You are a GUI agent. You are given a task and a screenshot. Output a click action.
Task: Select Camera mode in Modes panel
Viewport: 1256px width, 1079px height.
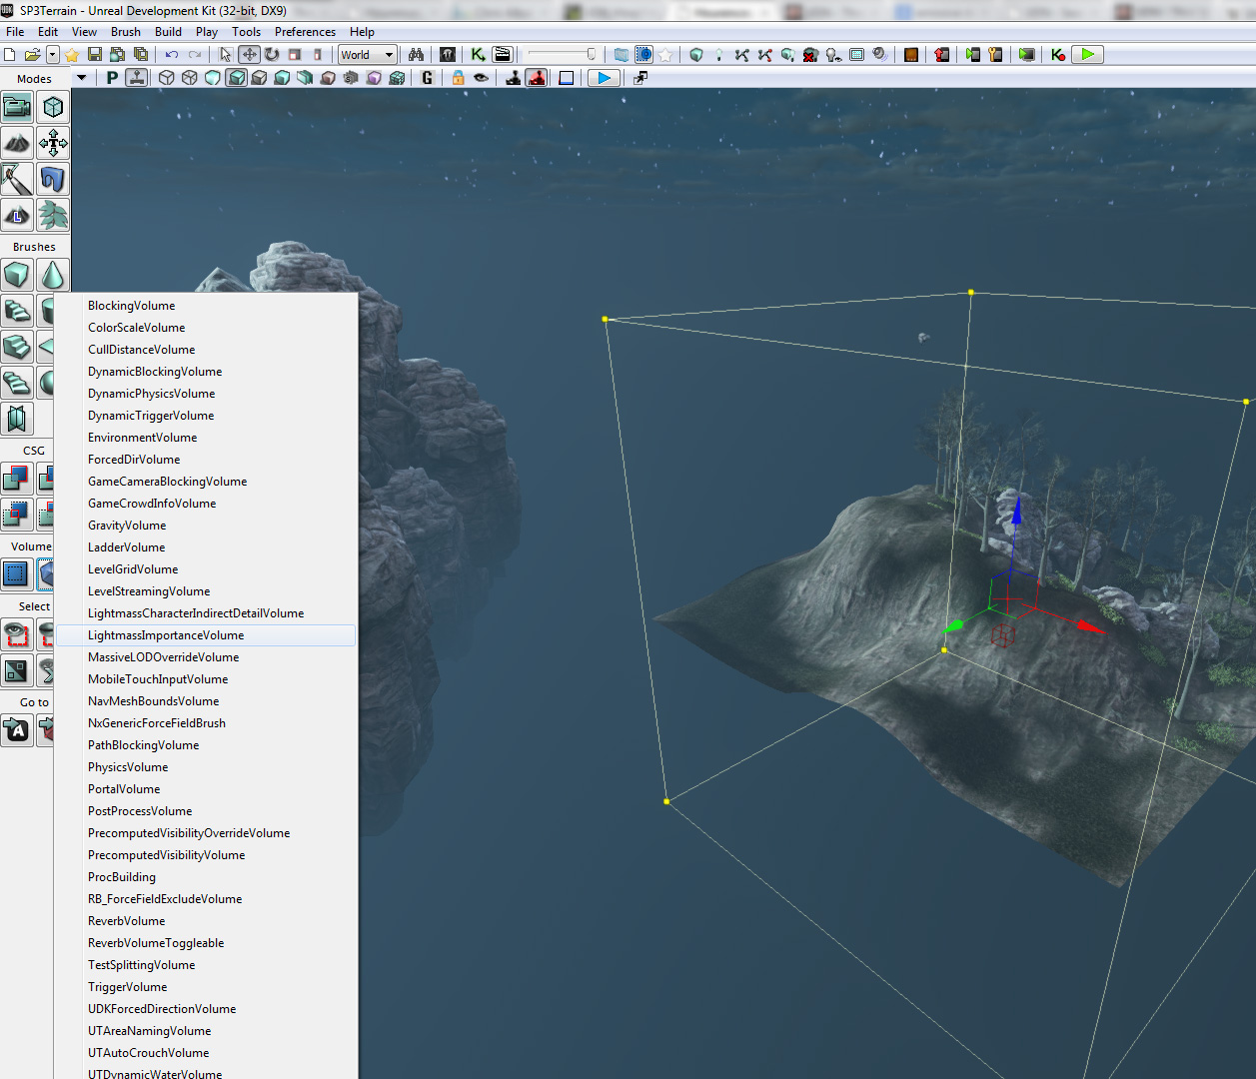click(x=17, y=106)
